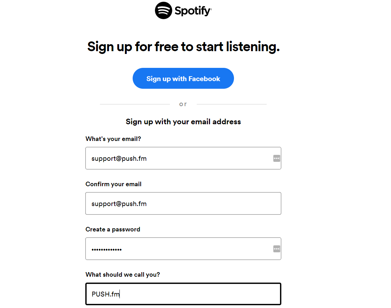Click the "What should we call you?" label
Screen dimensions: 391x308
click(x=123, y=275)
